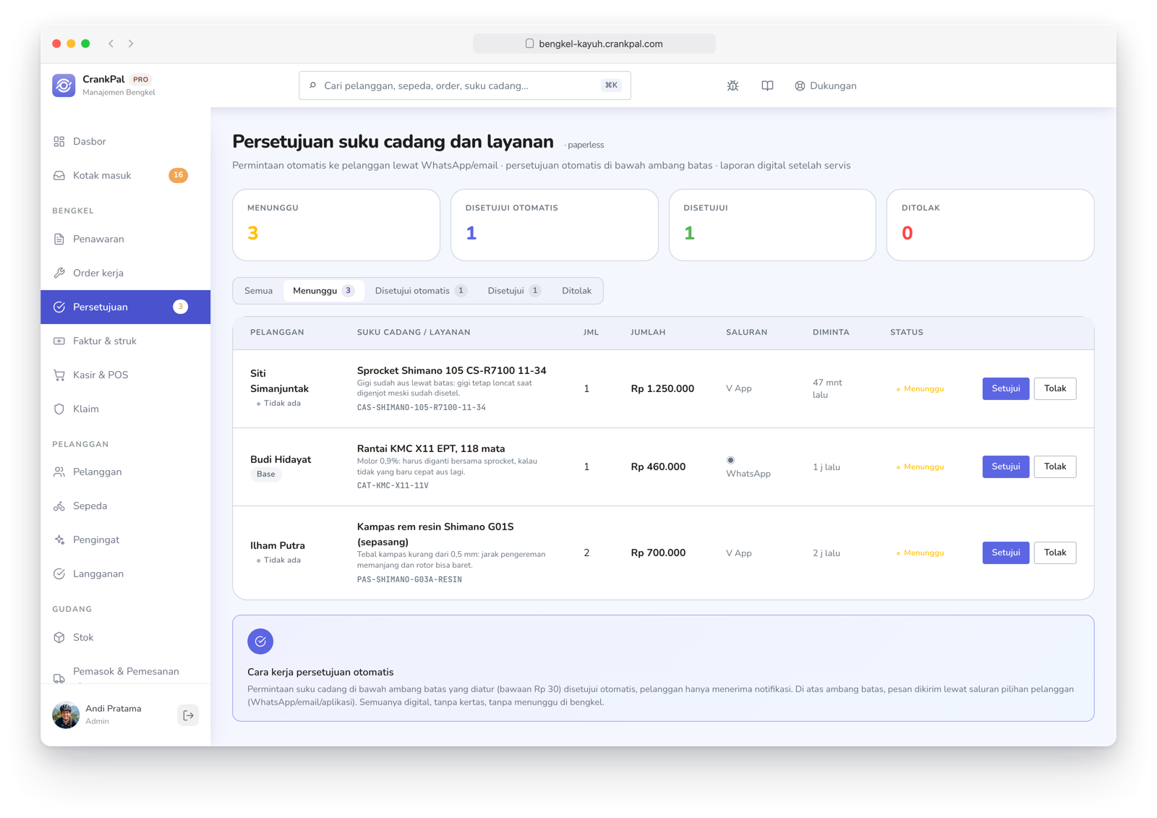Click the Saluran column header
Viewport: 1157px width, 818px height.
click(747, 333)
